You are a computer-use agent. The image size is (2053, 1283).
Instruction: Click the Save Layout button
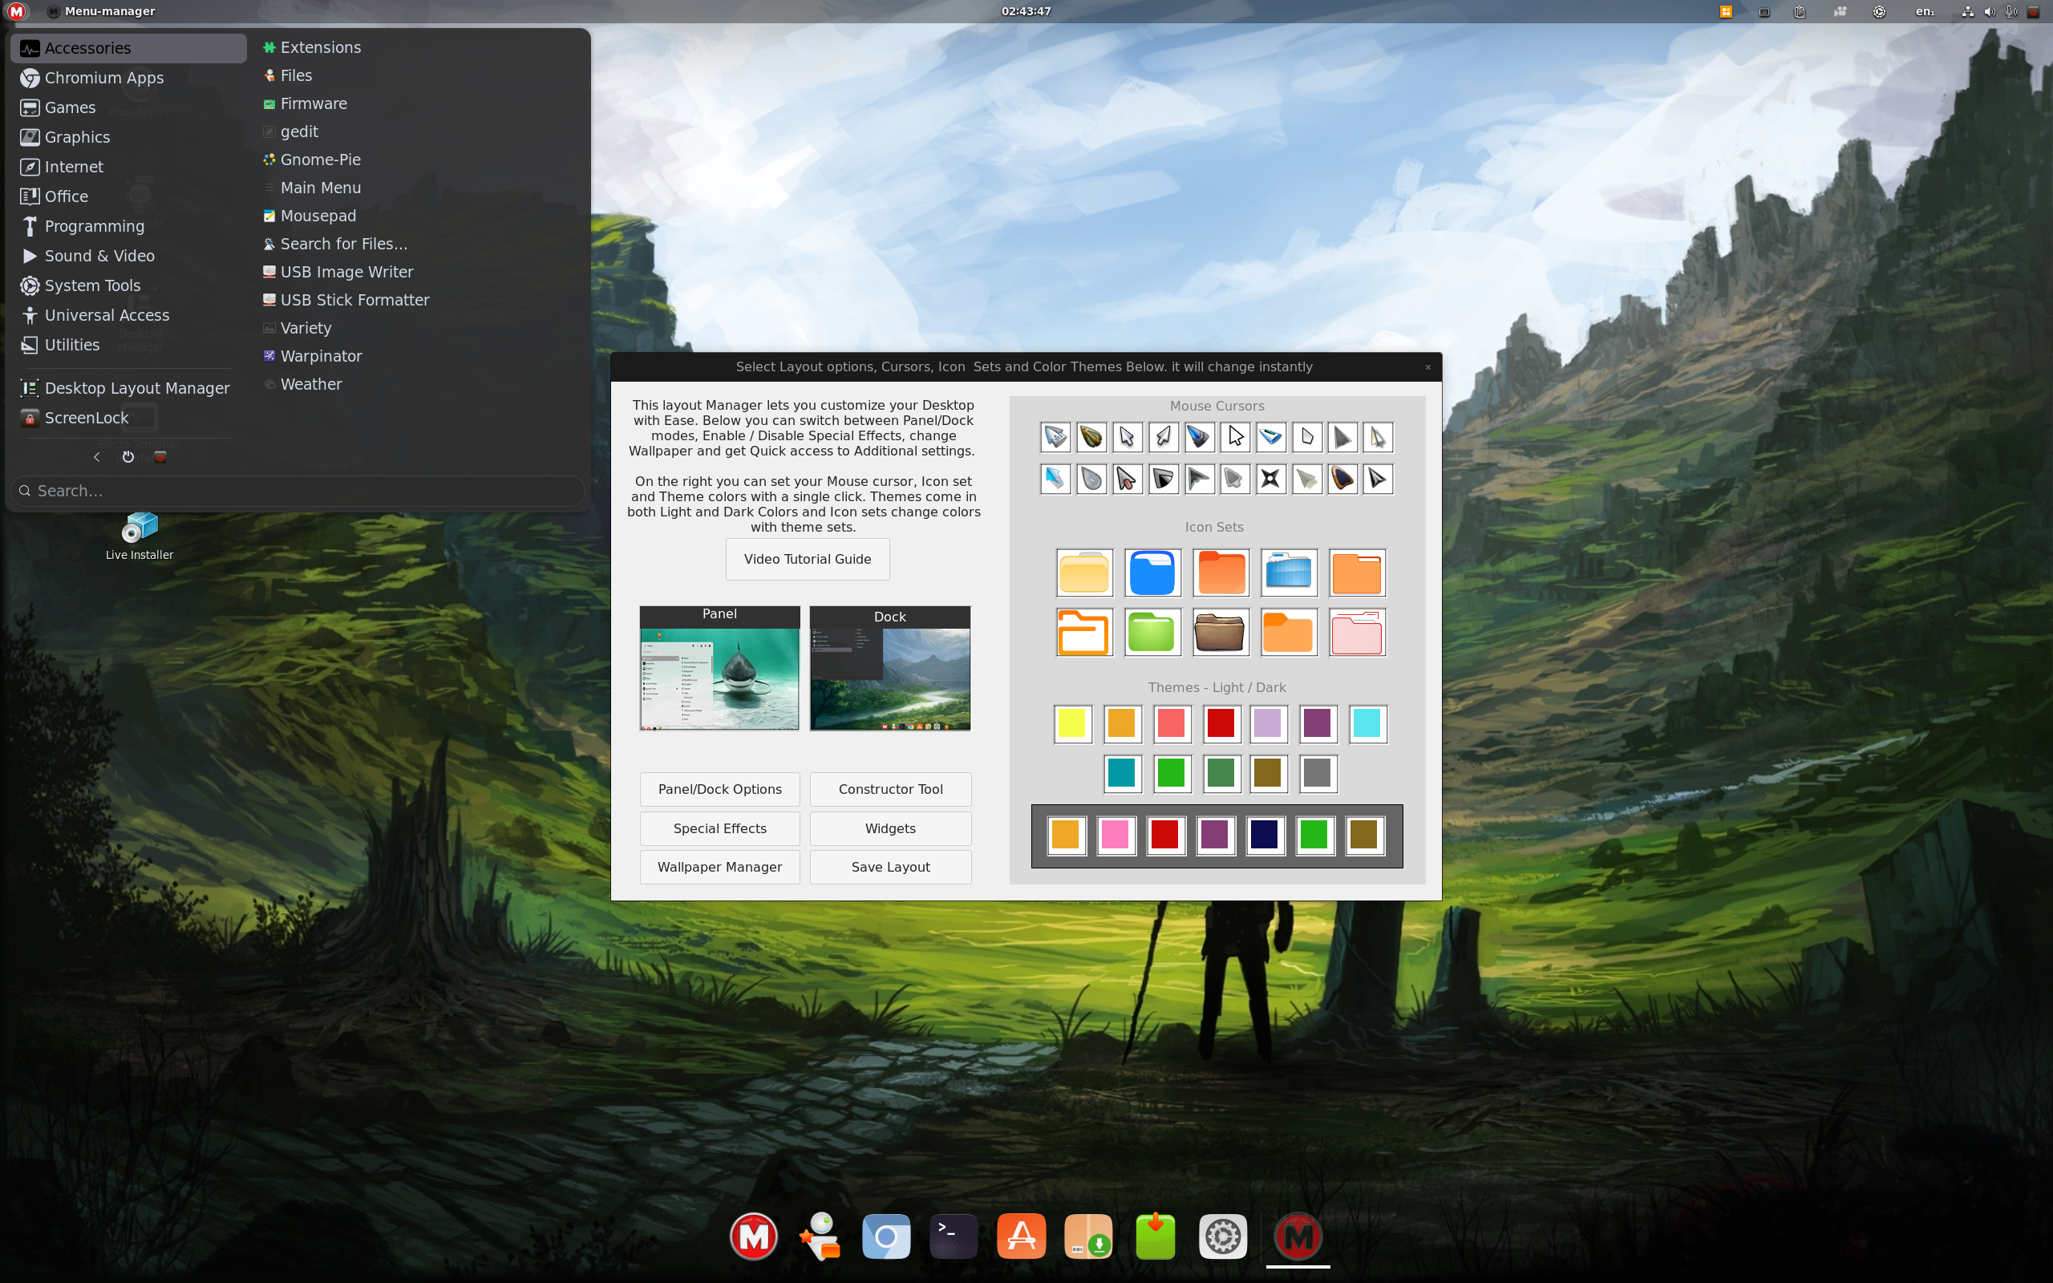(x=891, y=867)
